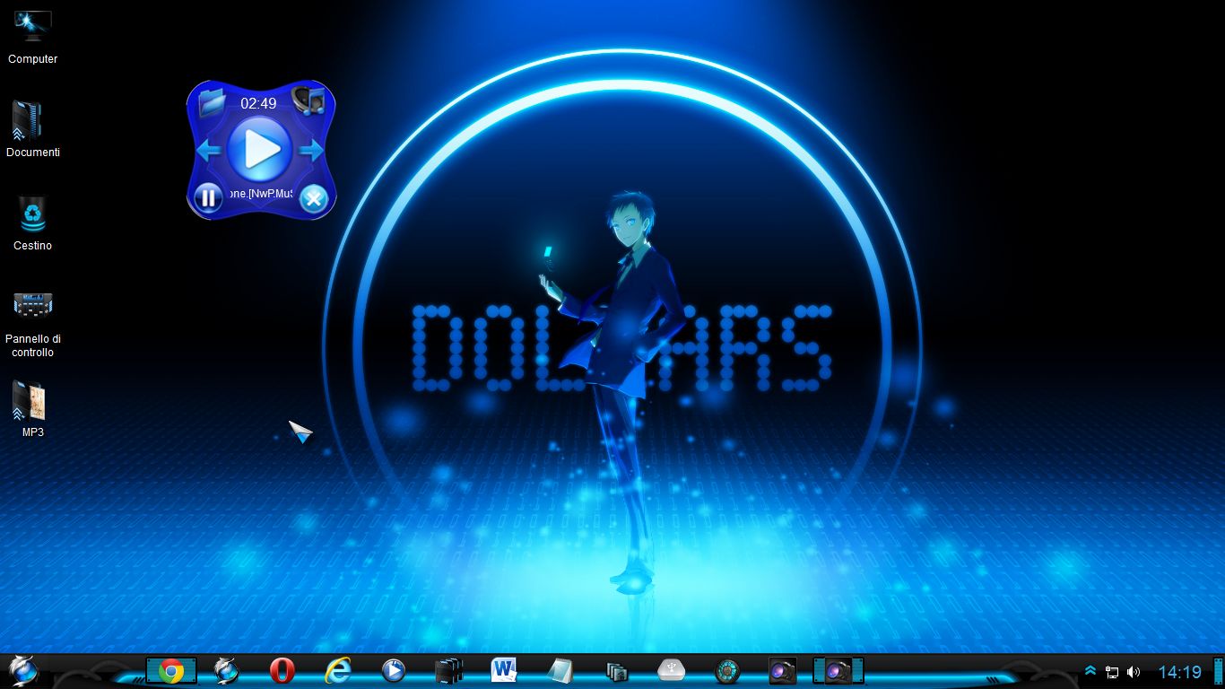The width and height of the screenshot is (1225, 689).
Task: Click the 14:19 taskbar clock
Action: [x=1179, y=671]
